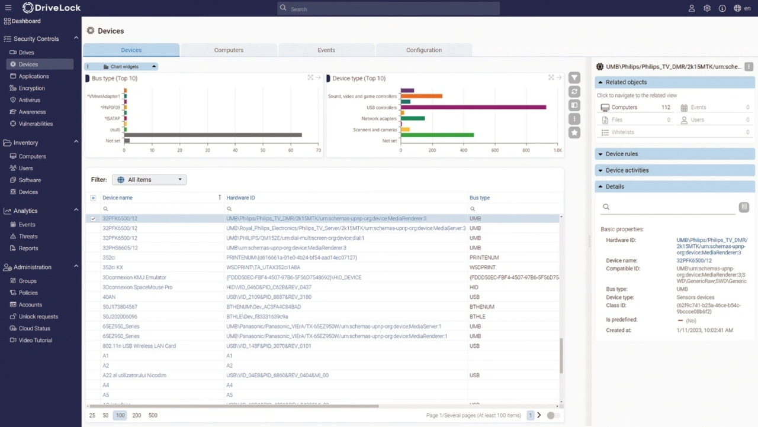Click the hamburger menu icon
The height and width of the screenshot is (427, 758).
(8, 8)
